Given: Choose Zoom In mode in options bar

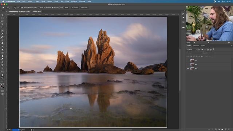Looking at the screenshot, I should tap(15, 8).
